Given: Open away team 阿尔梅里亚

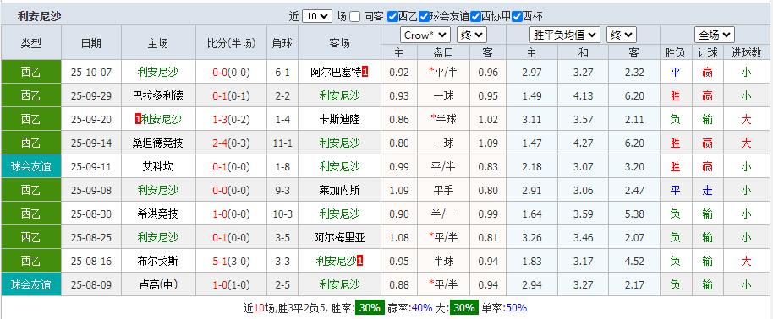Looking at the screenshot, I should pos(339,237).
